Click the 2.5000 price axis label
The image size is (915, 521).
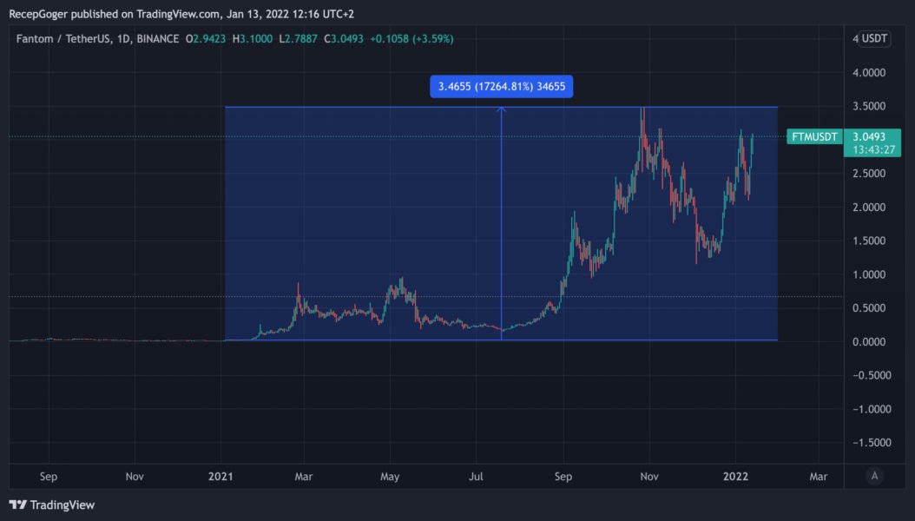[869, 174]
